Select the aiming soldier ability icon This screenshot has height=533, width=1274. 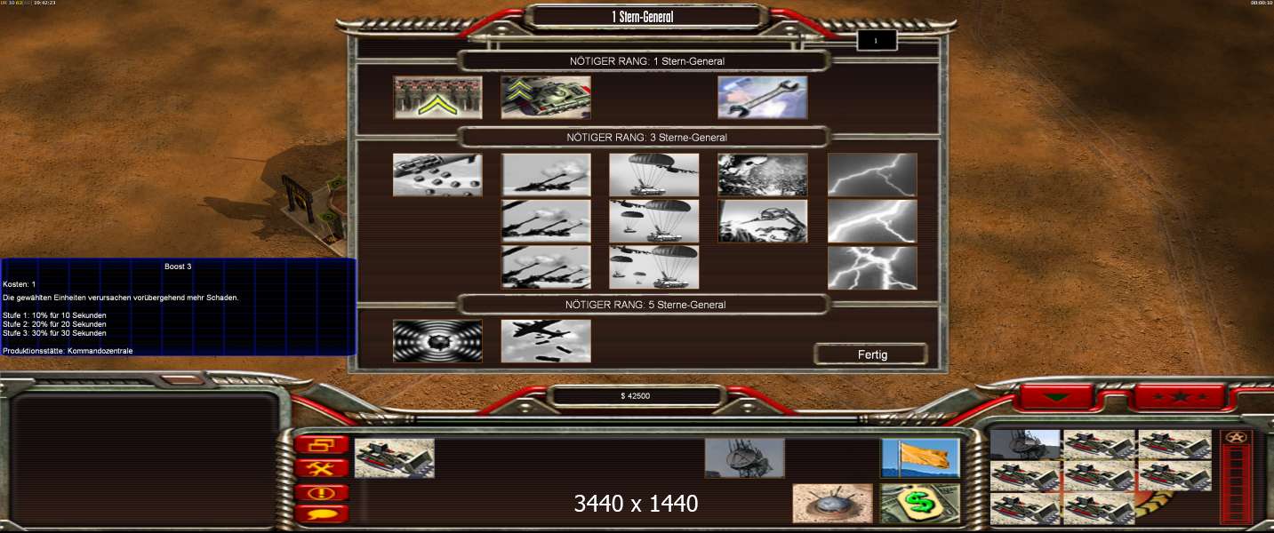[763, 221]
